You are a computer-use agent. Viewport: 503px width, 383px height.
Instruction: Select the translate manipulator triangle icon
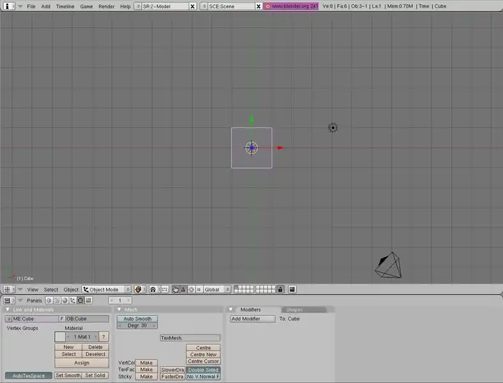[183, 290]
